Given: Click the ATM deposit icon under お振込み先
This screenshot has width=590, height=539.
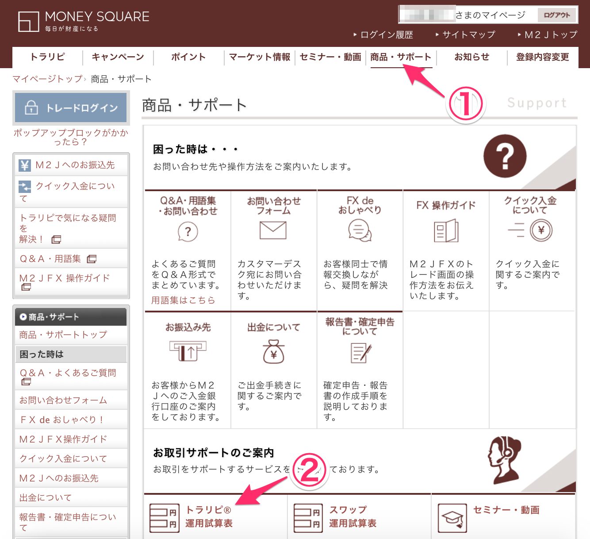Looking at the screenshot, I should point(188,351).
